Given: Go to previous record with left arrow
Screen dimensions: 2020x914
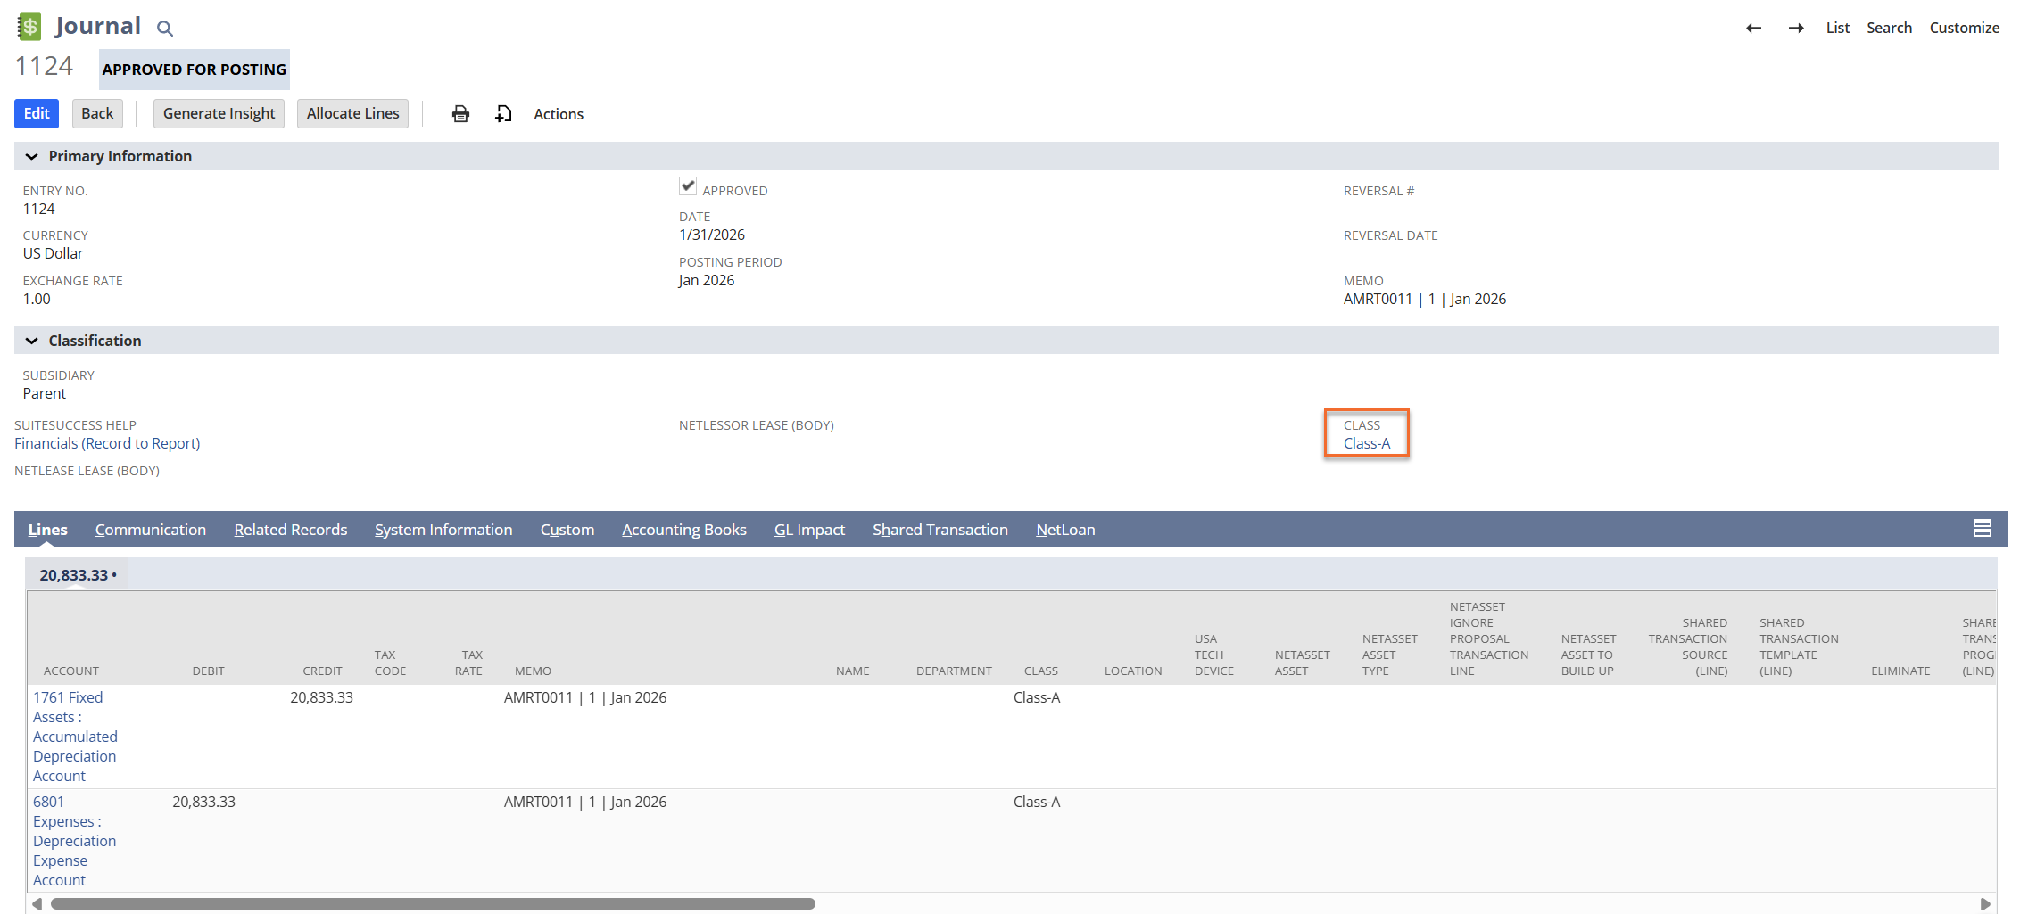Looking at the screenshot, I should [1753, 29].
